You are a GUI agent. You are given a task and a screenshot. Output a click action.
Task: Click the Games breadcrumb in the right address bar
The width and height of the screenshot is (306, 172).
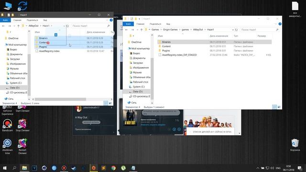click(x=155, y=30)
